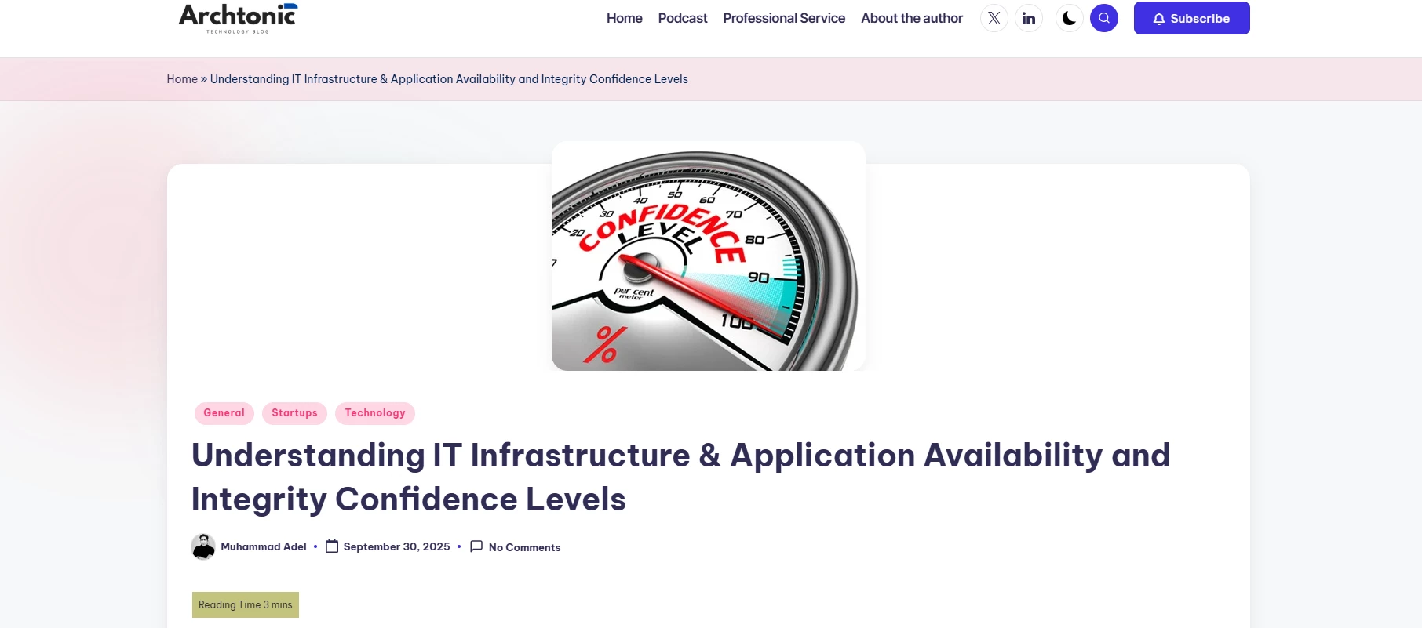
Task: Open the No Comments link
Action: pyautogui.click(x=524, y=547)
